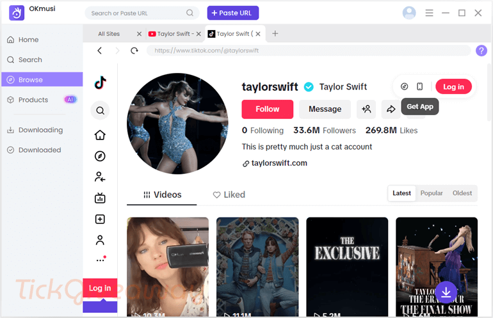
Task: Click the phone Get App icon
Action: (x=419, y=86)
